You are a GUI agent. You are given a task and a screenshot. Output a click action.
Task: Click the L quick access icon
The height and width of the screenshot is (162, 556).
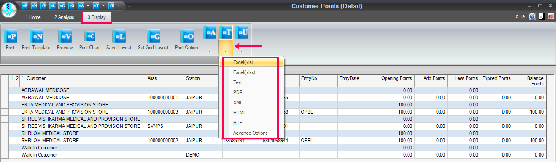53,6
